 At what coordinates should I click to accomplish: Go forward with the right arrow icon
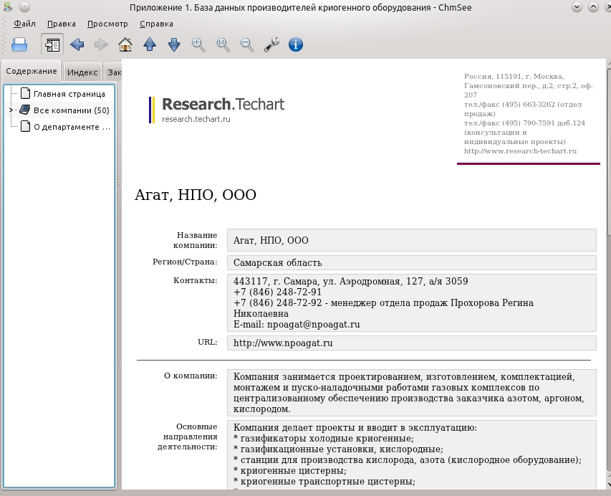point(101,45)
